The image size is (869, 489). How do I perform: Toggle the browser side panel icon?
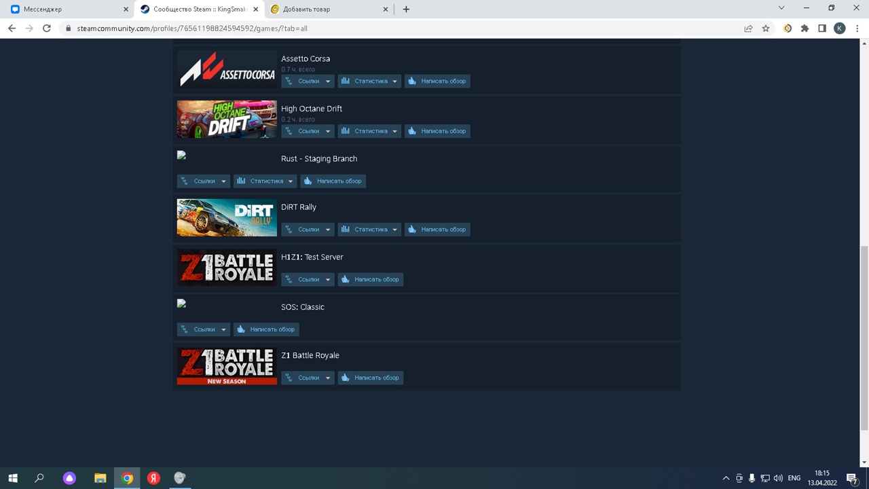(822, 29)
